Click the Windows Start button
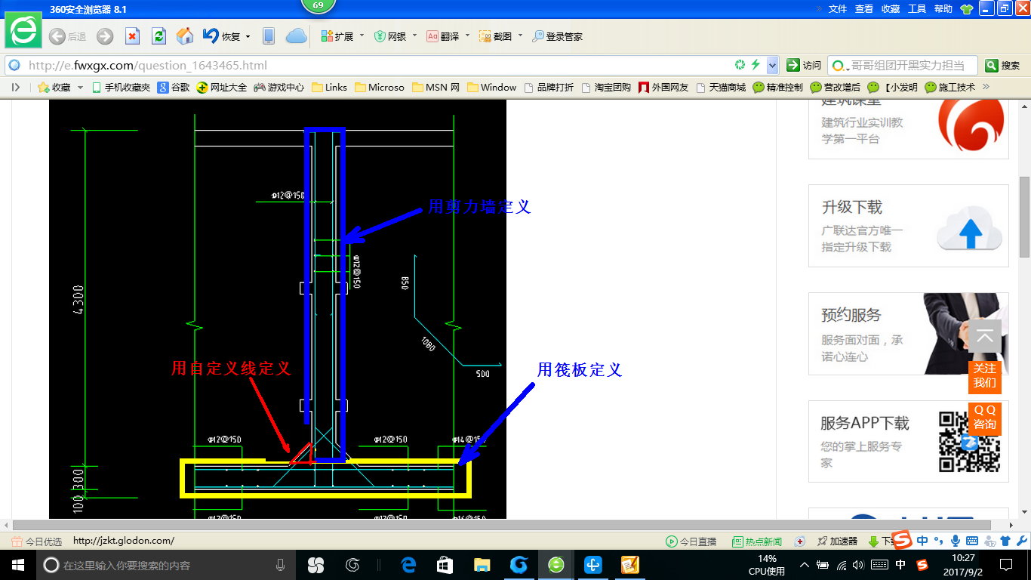The height and width of the screenshot is (580, 1031). [x=17, y=564]
